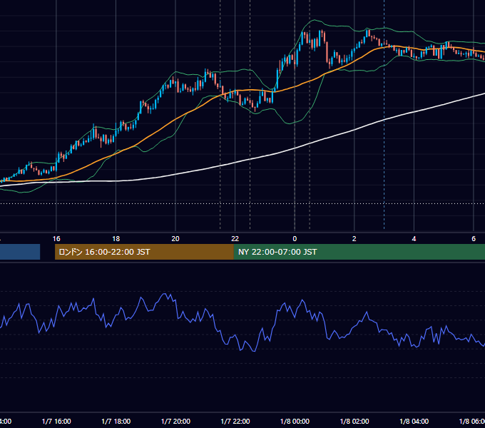
Task: Click the 16 hour label on price chart axis
Action: [56, 239]
